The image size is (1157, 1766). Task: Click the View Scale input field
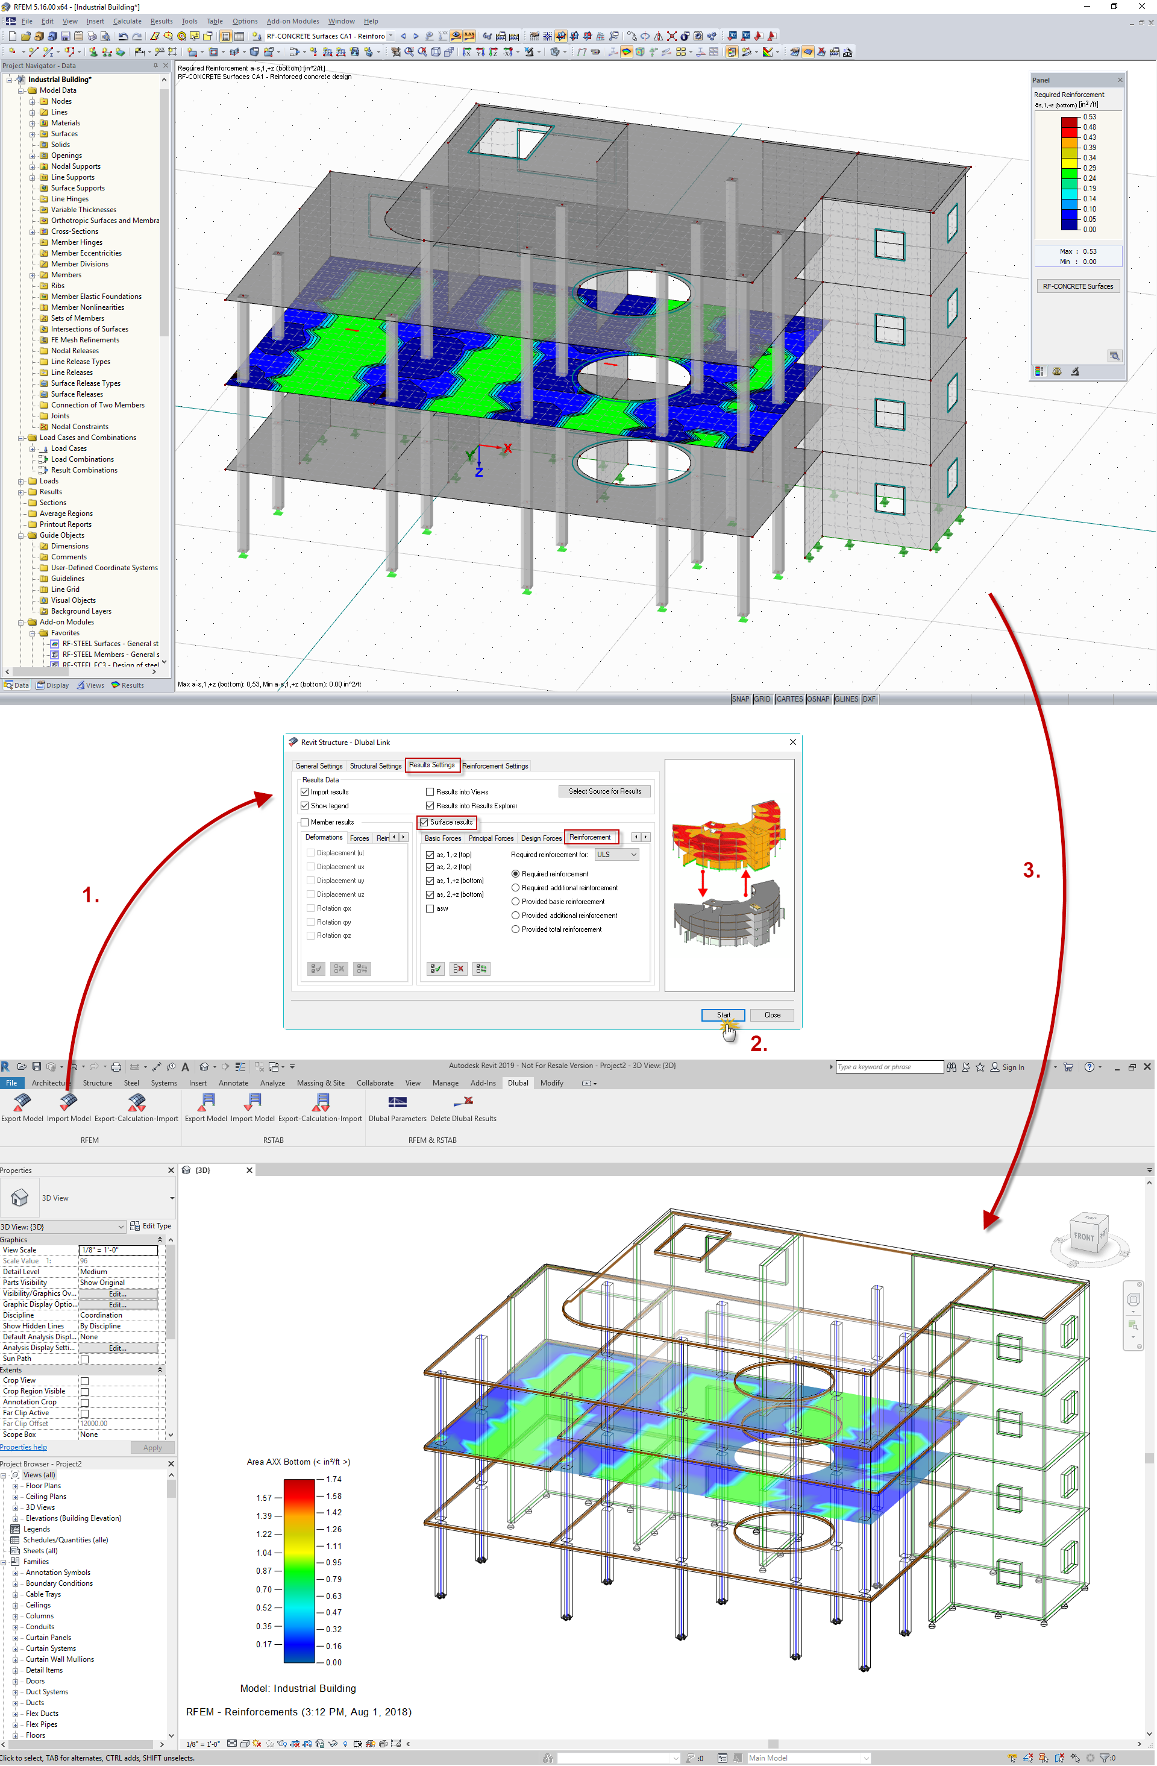coord(118,1250)
